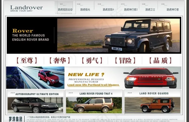
Task: Select the 【勇气】 category
Action: point(92,61)
